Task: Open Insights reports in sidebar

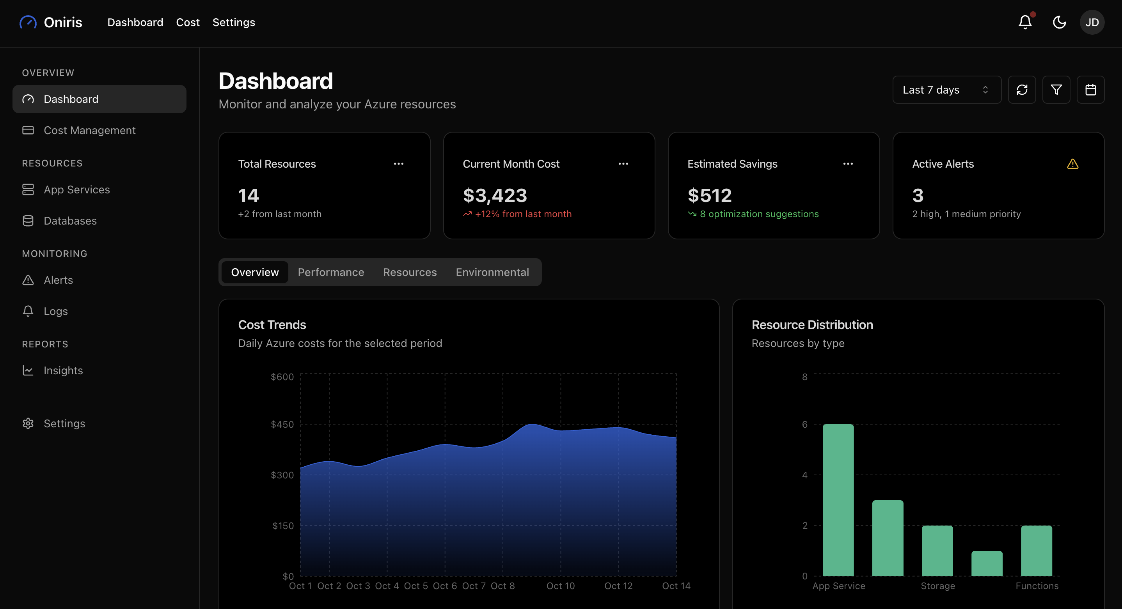Action: (x=63, y=370)
